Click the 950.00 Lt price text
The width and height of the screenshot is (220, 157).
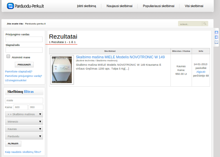(x=181, y=74)
